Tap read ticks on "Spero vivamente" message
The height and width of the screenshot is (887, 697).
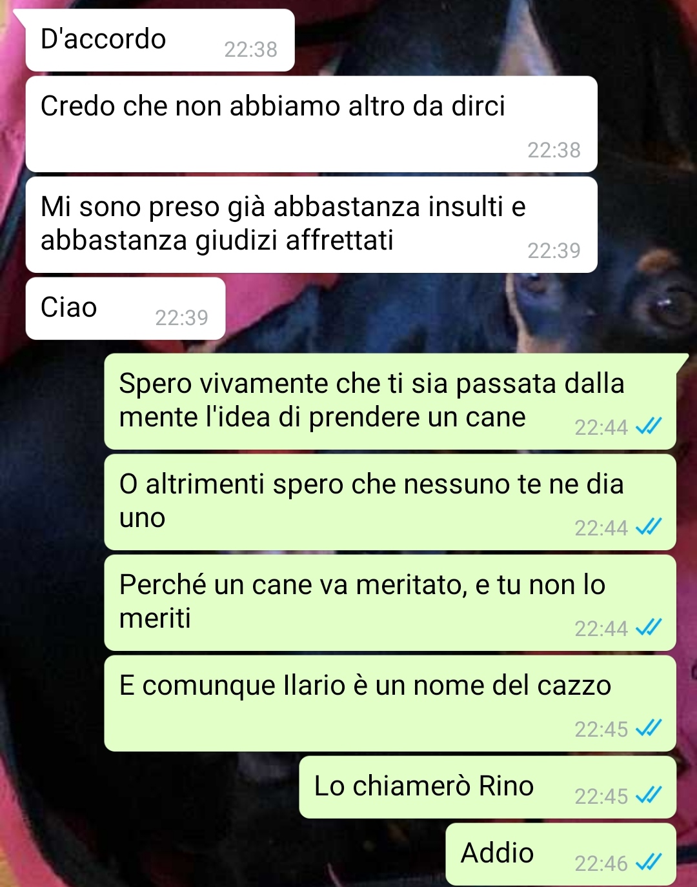point(649,426)
